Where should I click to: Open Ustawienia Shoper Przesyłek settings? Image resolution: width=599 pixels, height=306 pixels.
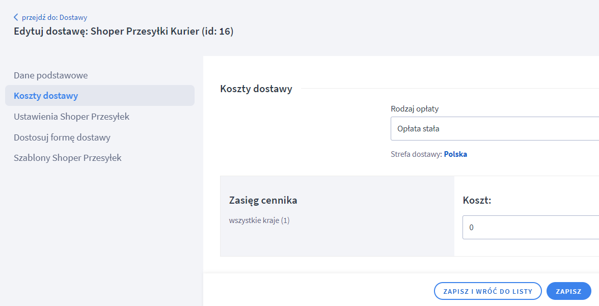(x=72, y=117)
